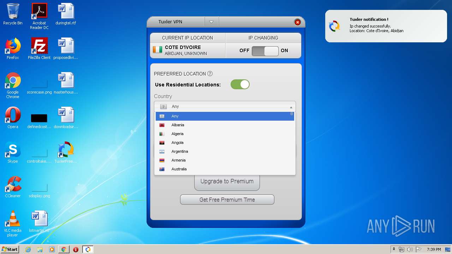
Task: Launch TuxlerFree desktop shortcut
Action: pos(66,152)
